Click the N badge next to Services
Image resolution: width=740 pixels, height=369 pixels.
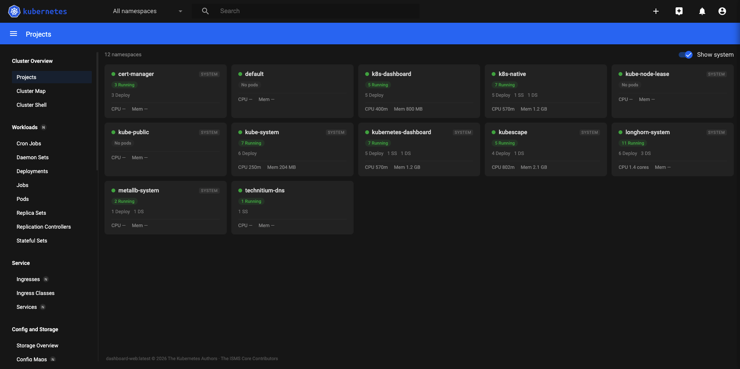43,307
